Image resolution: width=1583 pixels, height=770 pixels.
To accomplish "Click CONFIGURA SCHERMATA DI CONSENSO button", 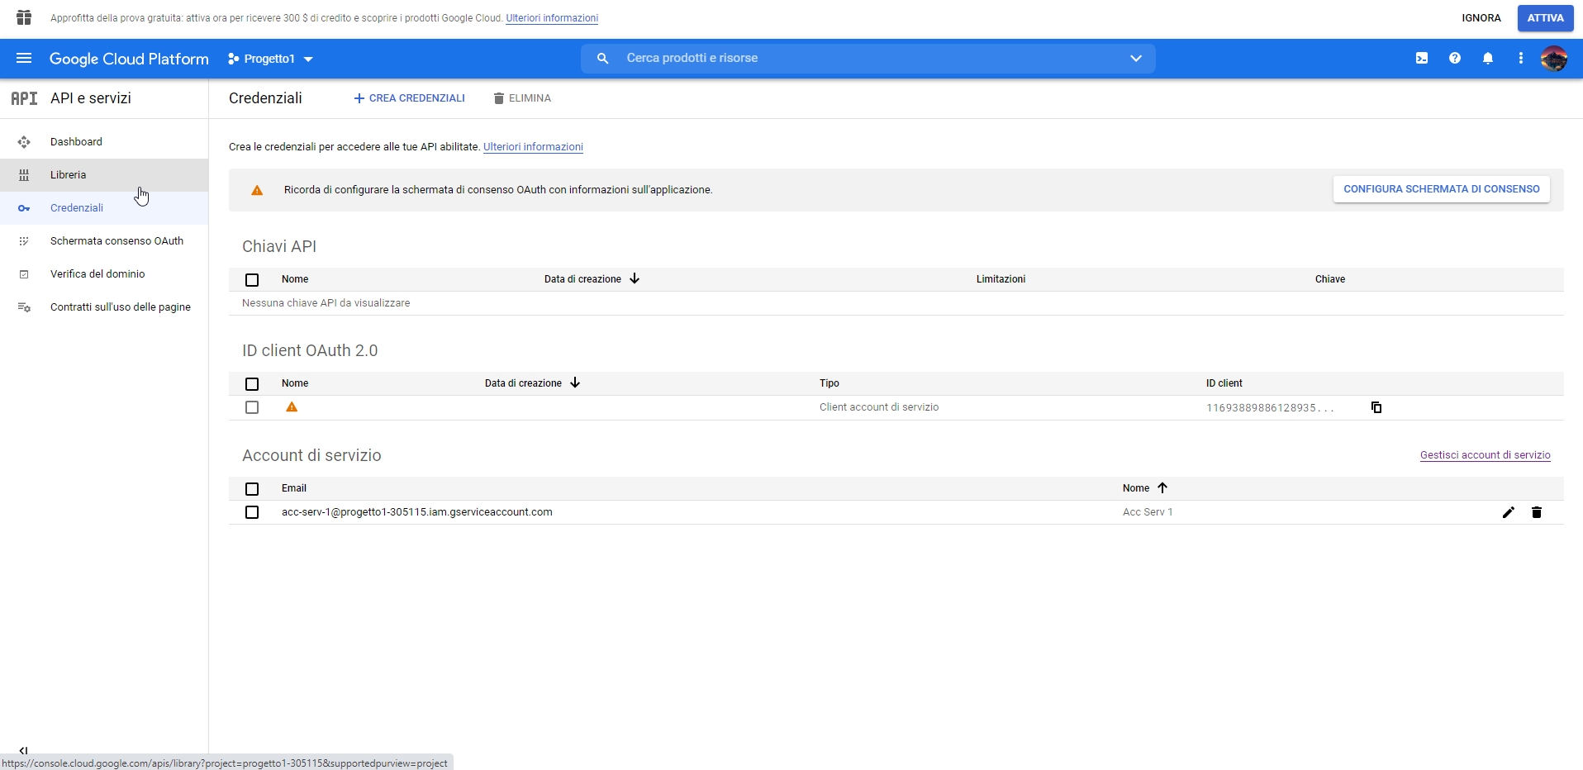I will tap(1442, 189).
